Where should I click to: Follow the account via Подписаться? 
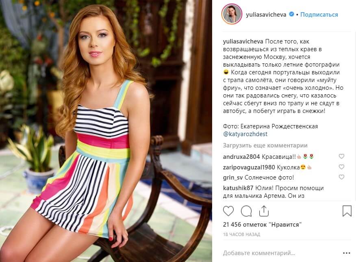click(x=319, y=15)
